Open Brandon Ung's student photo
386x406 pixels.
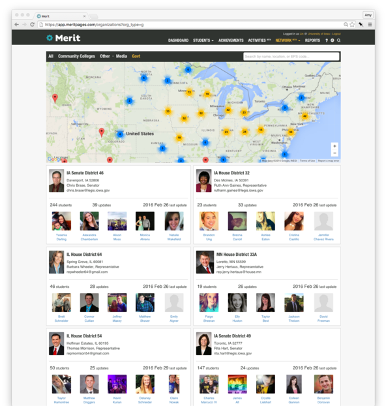(x=209, y=221)
